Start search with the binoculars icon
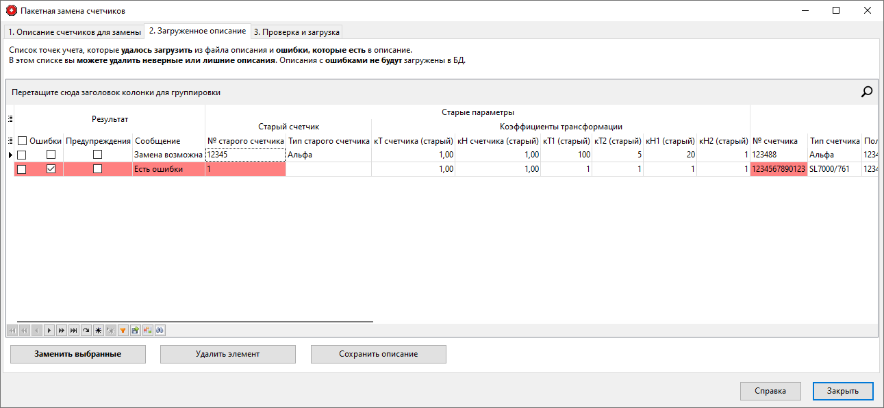 click(160, 331)
